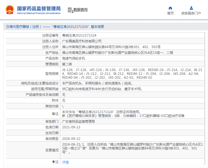Click the lightbulb icon beside 注
This screenshot has height=168, width=208.
(54, 162)
